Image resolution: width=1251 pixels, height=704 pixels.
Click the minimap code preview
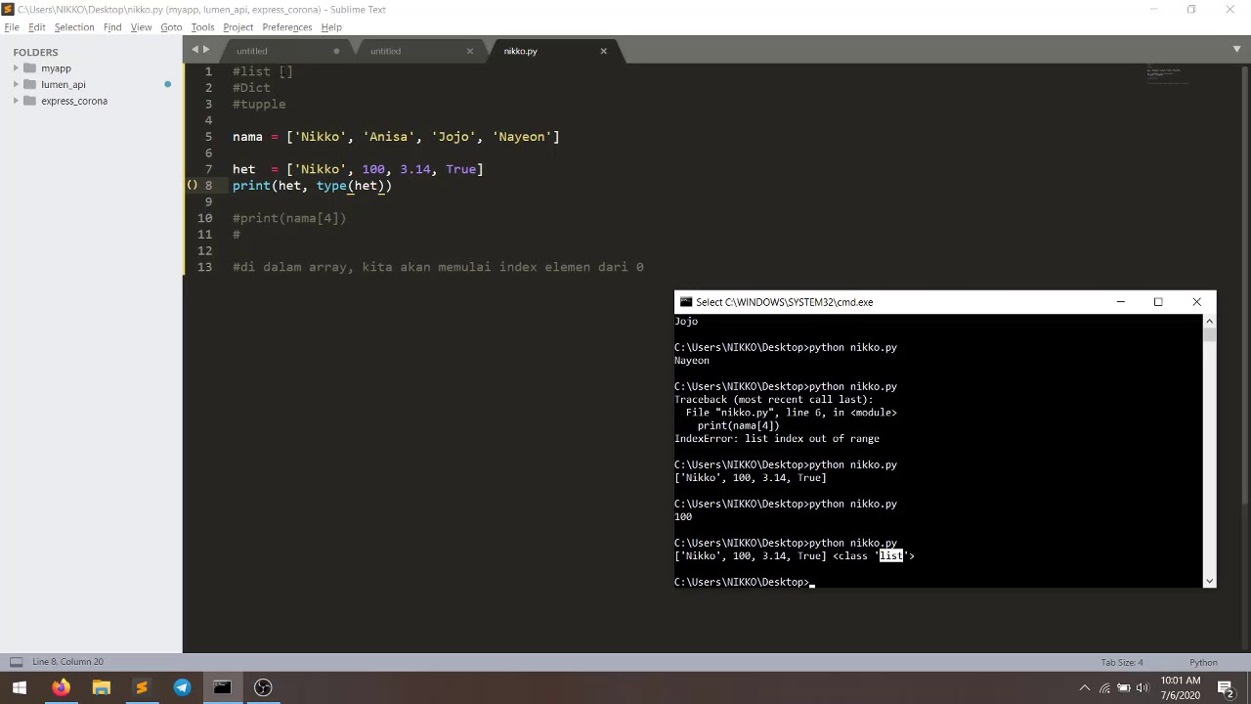tap(1168, 75)
